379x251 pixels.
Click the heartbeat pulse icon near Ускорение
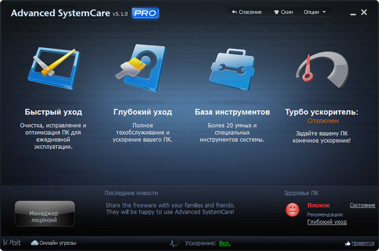[174, 243]
